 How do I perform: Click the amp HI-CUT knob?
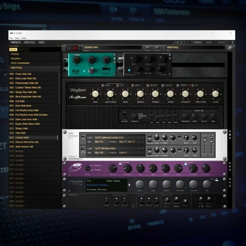(x=204, y=116)
